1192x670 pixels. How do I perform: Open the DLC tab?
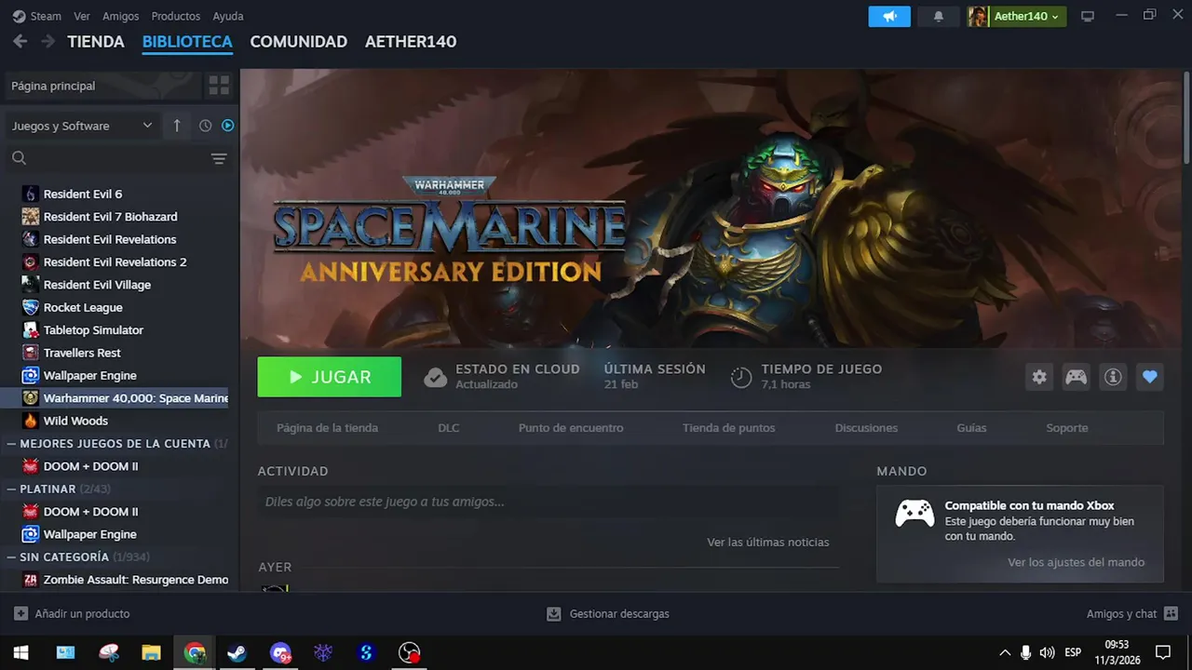pos(449,428)
